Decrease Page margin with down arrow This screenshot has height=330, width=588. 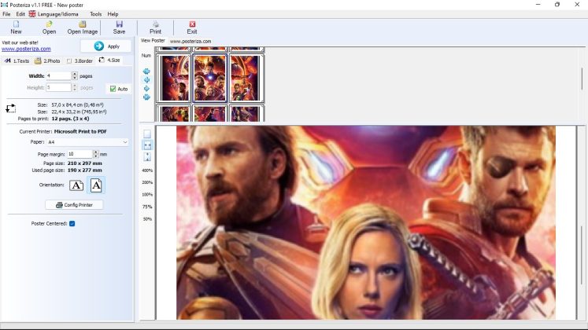95,156
